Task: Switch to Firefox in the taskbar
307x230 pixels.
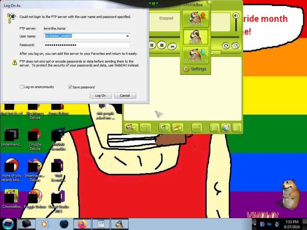Action: 82,224
